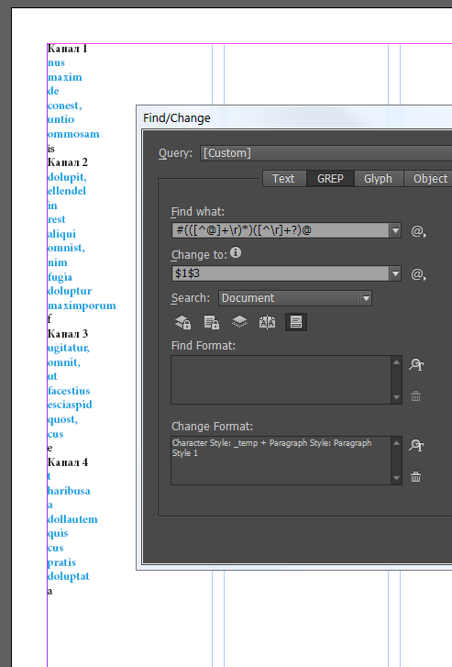Screen dimensions: 452x667
Task: Switch to the Text tab
Action: pos(284,179)
